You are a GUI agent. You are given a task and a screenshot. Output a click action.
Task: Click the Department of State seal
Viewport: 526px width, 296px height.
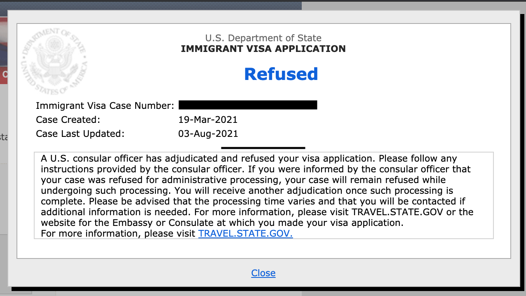[54, 61]
